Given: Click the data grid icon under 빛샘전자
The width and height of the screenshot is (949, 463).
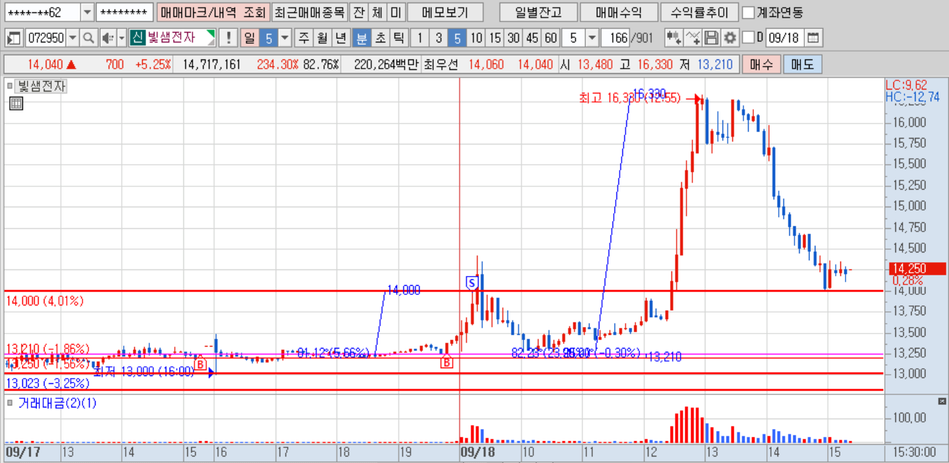Looking at the screenshot, I should (16, 103).
